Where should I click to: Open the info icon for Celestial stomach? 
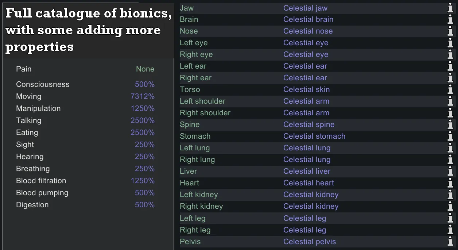click(x=450, y=136)
